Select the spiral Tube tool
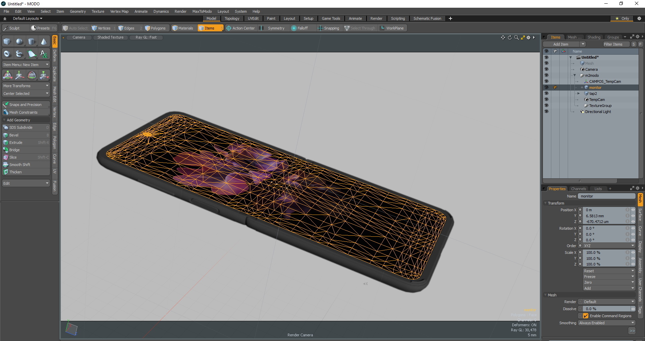645x341 pixels. click(19, 54)
